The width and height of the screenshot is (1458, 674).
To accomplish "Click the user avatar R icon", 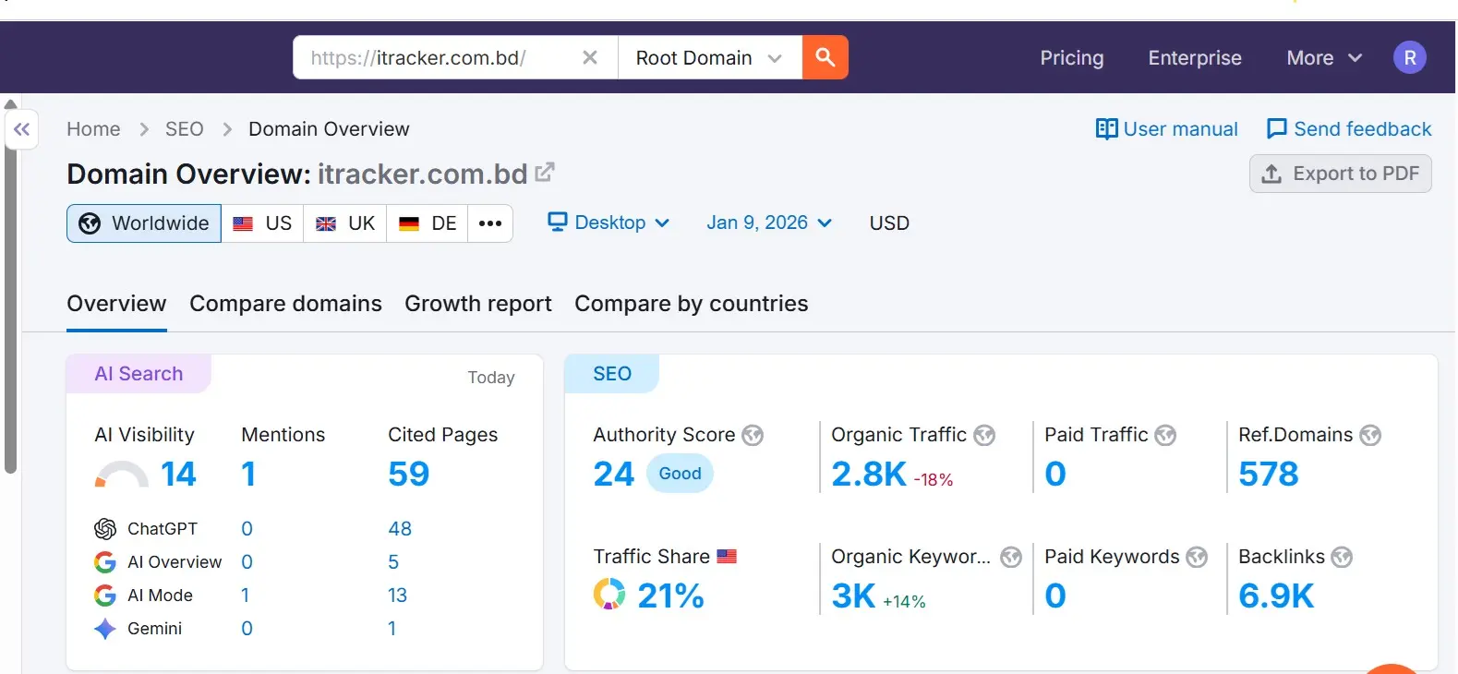I will pyautogui.click(x=1409, y=57).
